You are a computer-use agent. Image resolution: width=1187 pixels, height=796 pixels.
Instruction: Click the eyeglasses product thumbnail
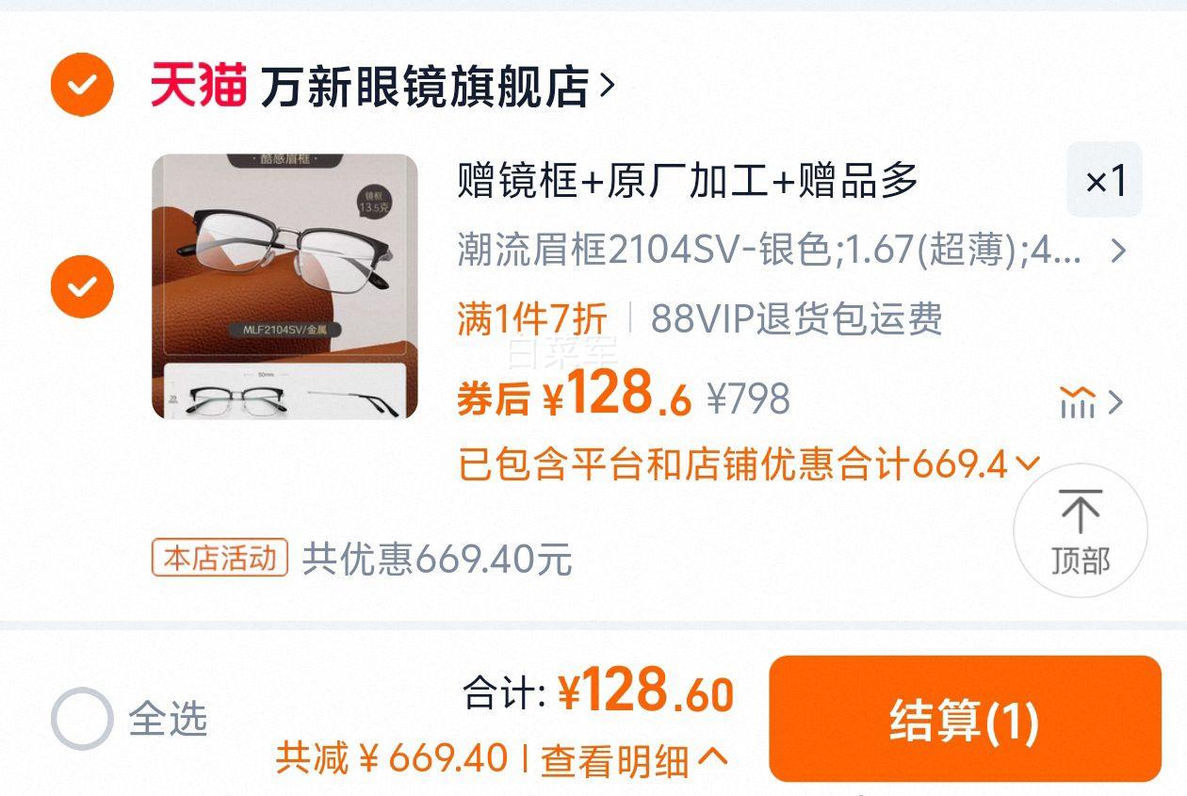(285, 286)
